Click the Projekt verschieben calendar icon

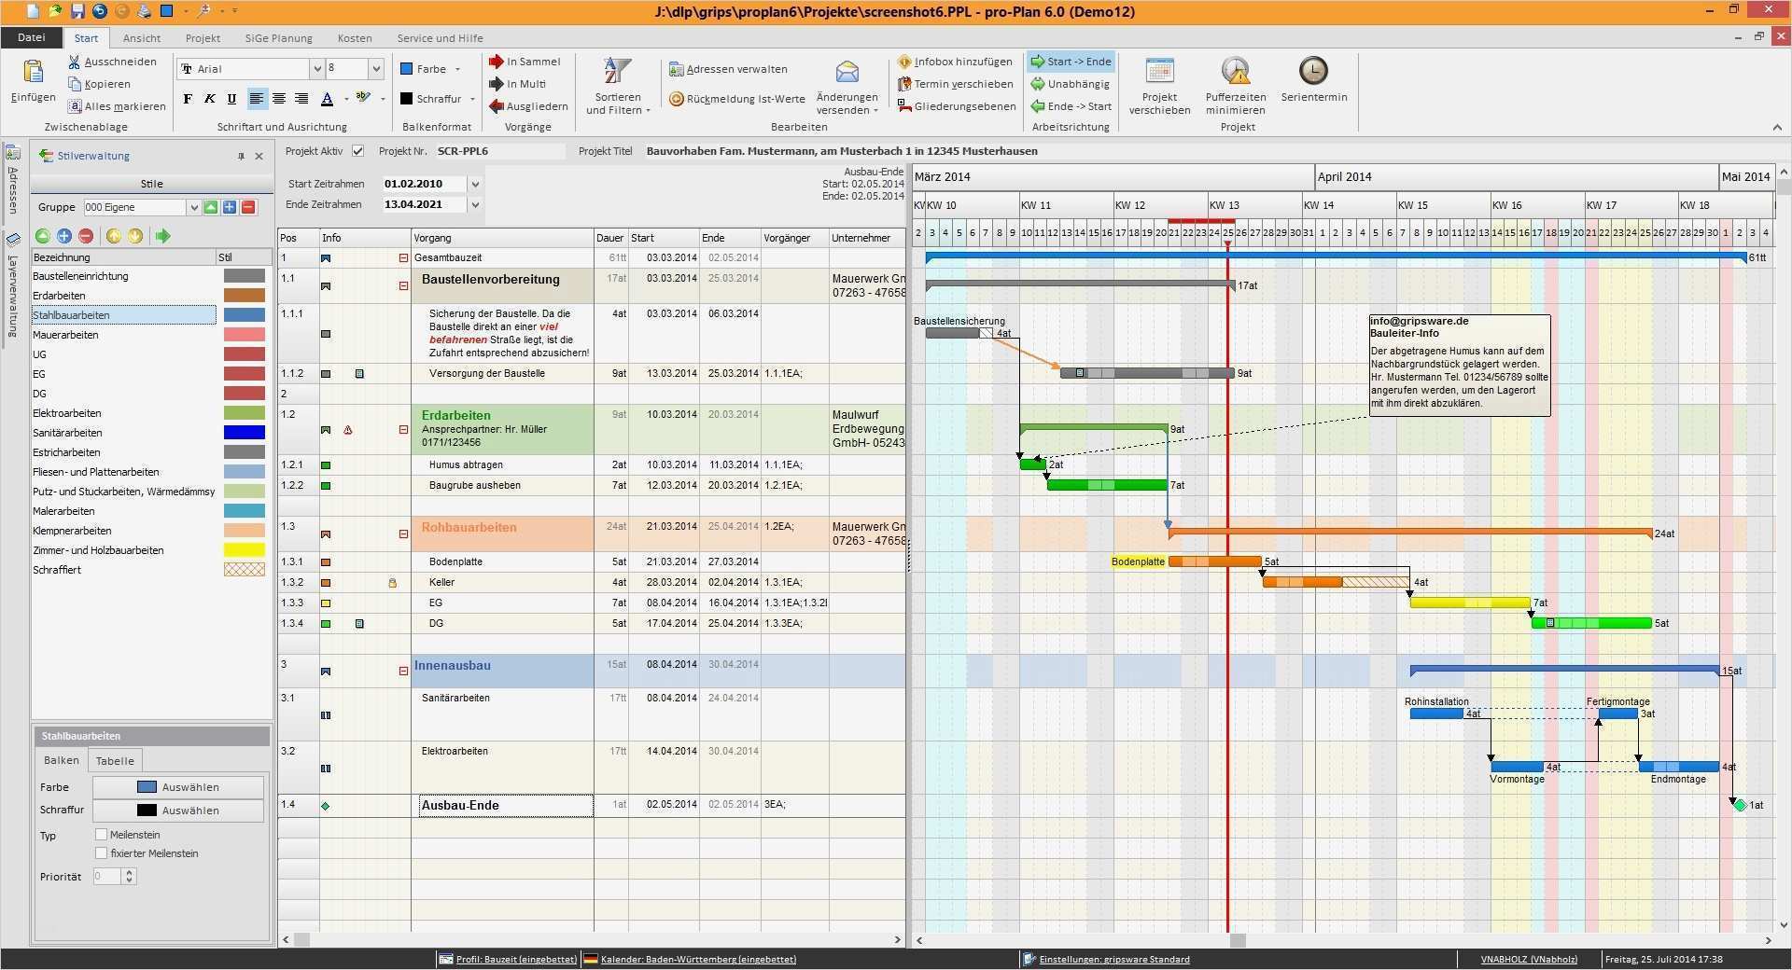click(x=1159, y=71)
